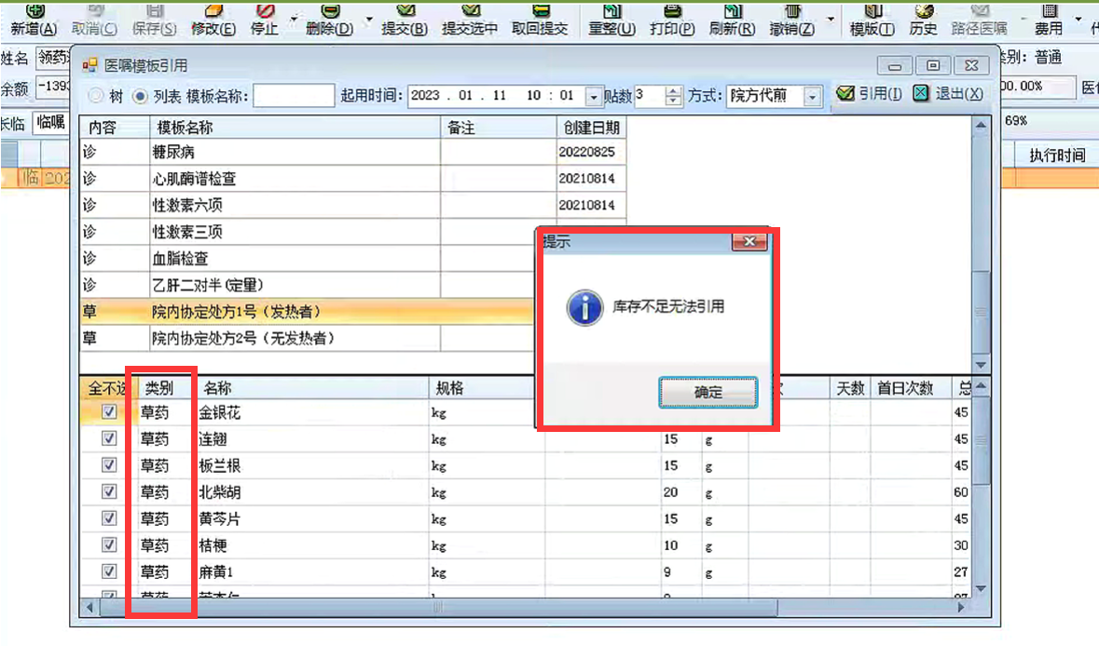The width and height of the screenshot is (1099, 646).
Task: Expand dropdown arrow next to 删除(D)
Action: click(369, 18)
